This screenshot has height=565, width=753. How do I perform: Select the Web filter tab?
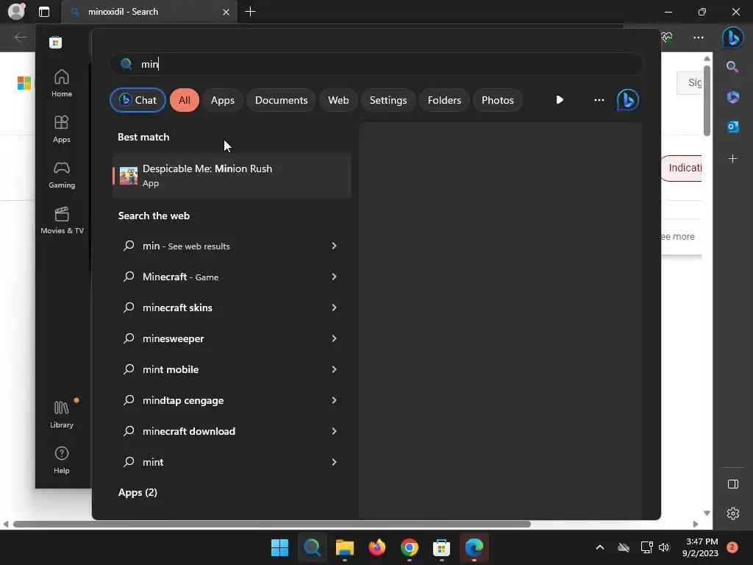pyautogui.click(x=338, y=100)
